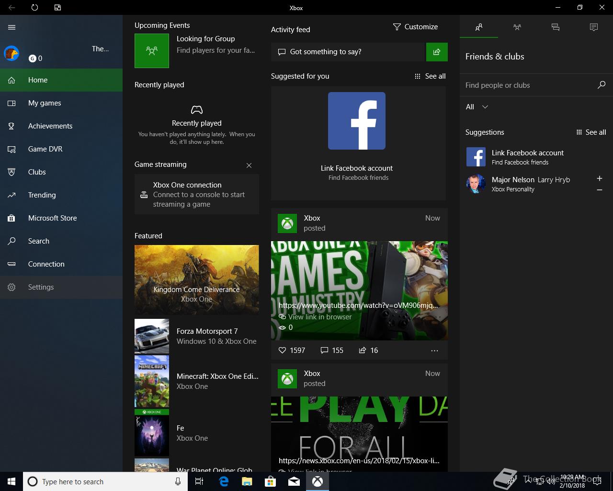The width and height of the screenshot is (613, 491).
Task: Click the back arrow in the title bar
Action: click(12, 8)
